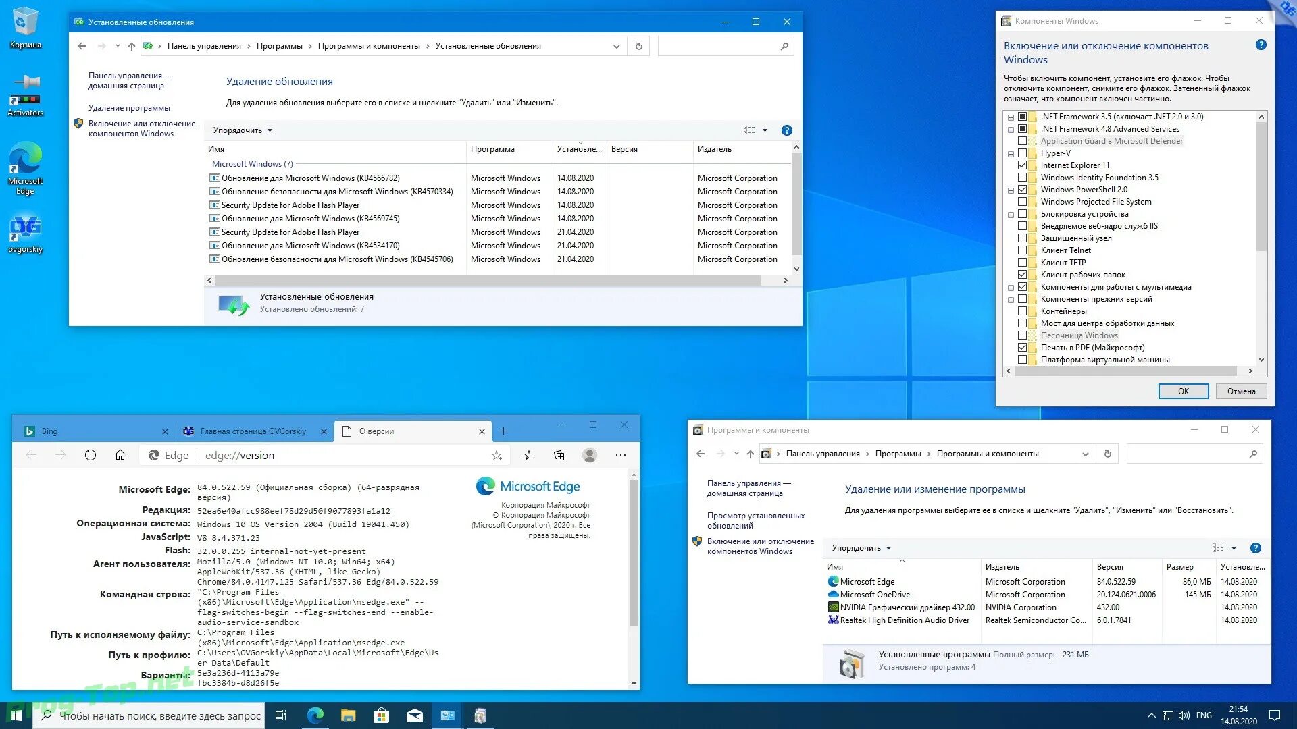Image resolution: width=1297 pixels, height=729 pixels.
Task: Expand the Windows PowerShell 2.0 node
Action: tap(1011, 190)
